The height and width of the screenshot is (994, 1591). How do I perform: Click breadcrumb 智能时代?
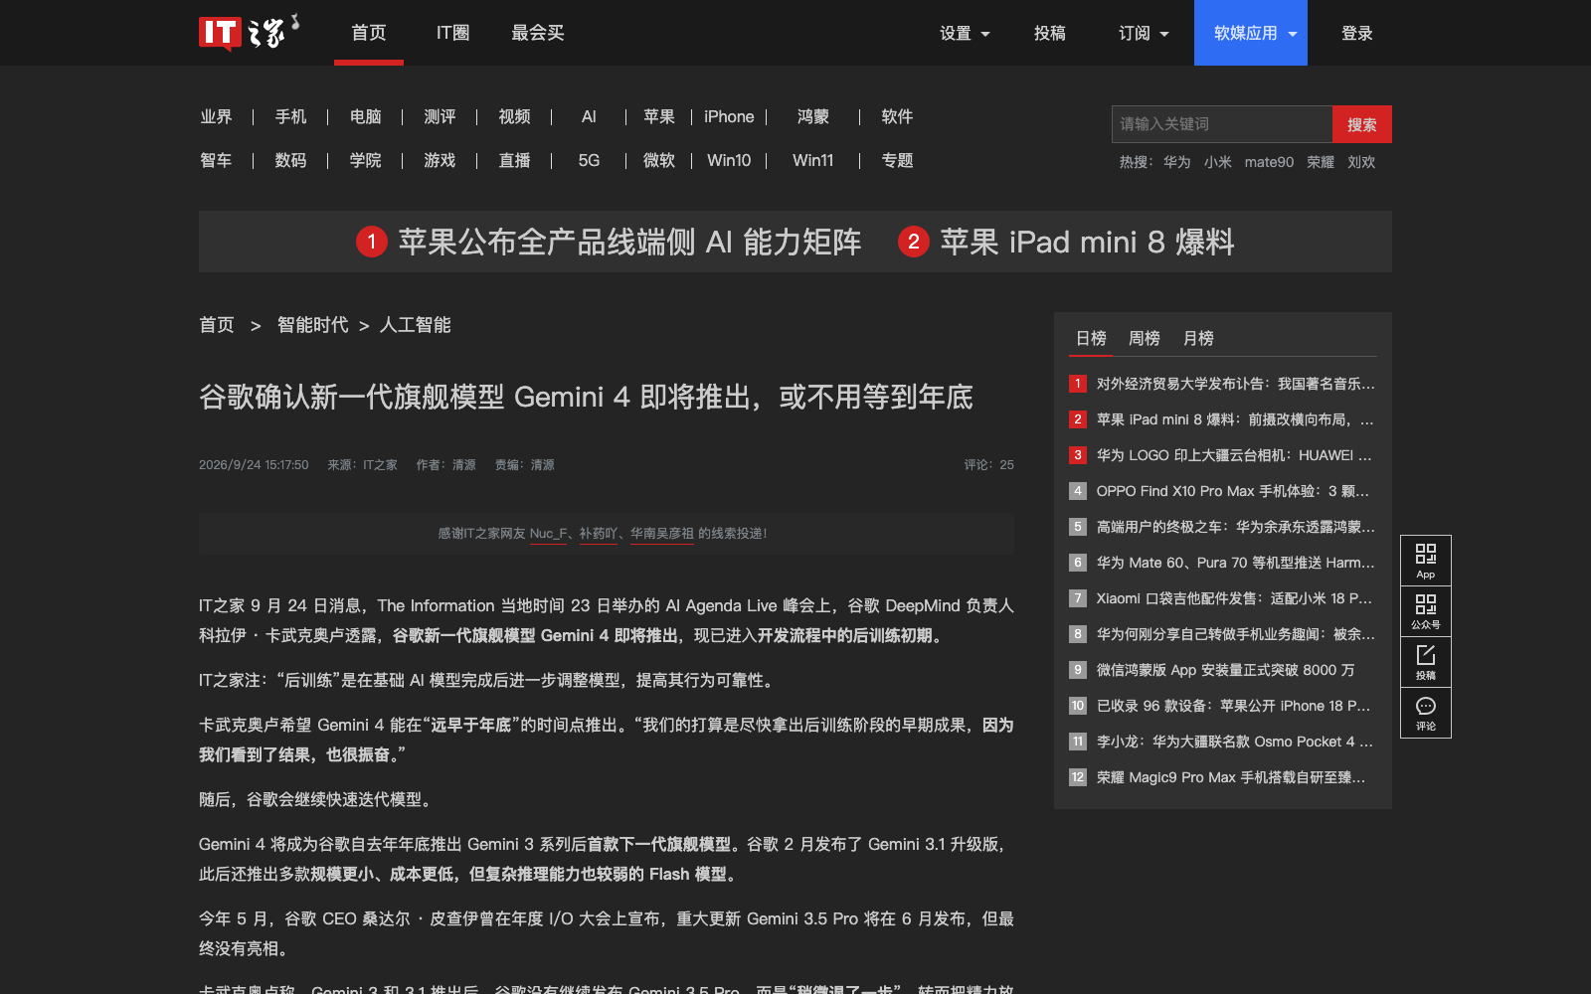point(312,325)
